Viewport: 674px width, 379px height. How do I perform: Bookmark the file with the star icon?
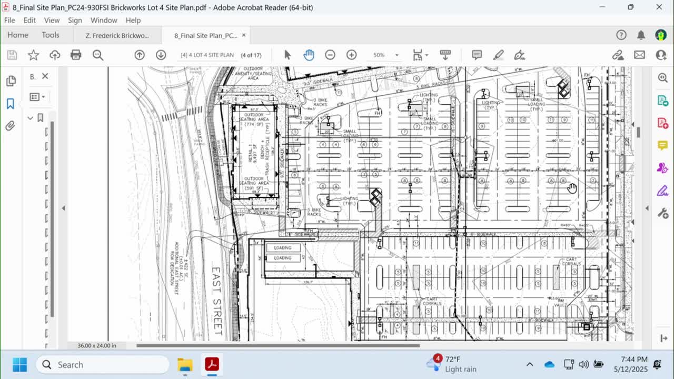click(x=33, y=55)
